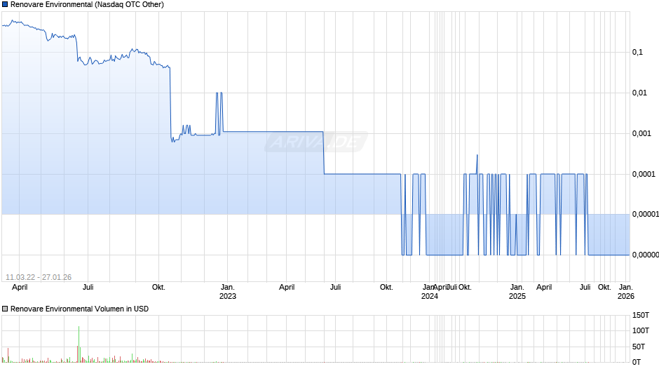The image size is (659, 369).
Task: Click the volume axis label 150T
Action: 641,315
